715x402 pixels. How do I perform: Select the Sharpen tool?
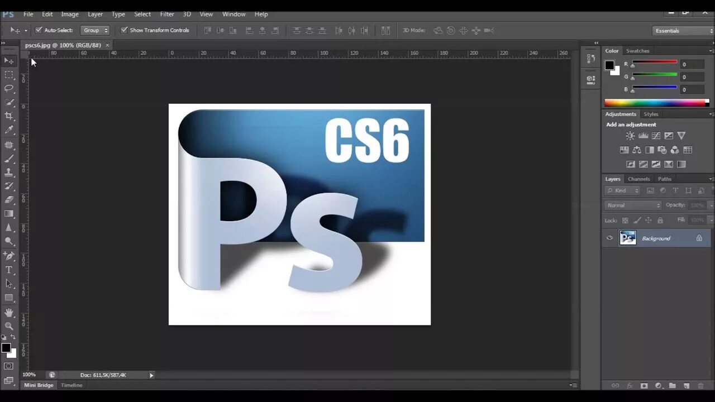click(x=9, y=228)
